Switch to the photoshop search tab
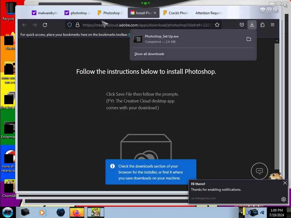Image resolution: width=291 pixels, height=218 pixels. point(78,13)
